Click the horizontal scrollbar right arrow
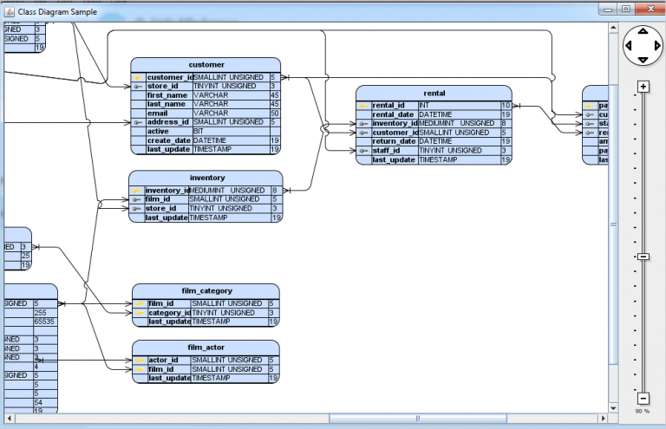This screenshot has height=429, width=666. click(x=604, y=419)
